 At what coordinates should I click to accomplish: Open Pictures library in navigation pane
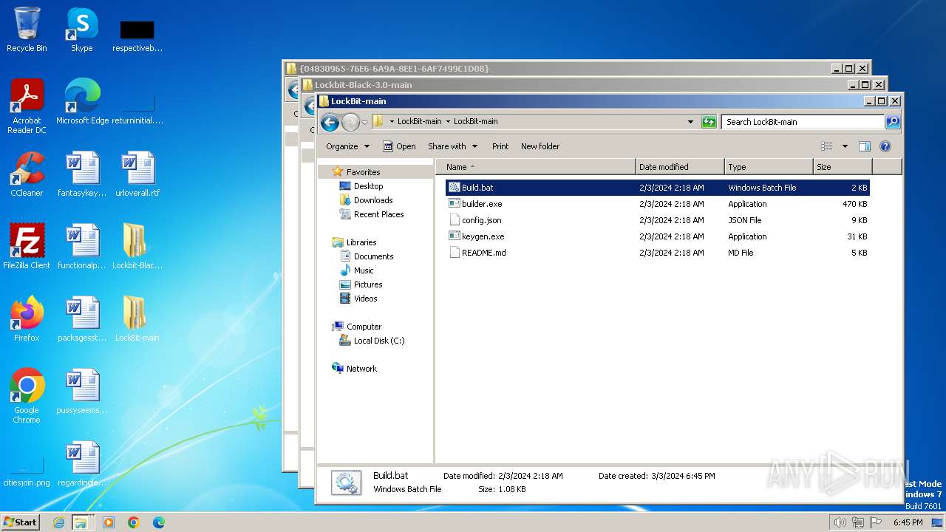[368, 284]
